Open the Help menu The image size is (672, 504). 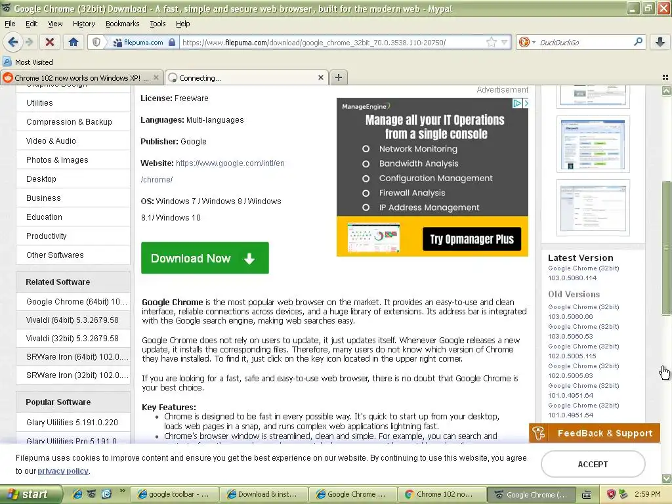182,24
